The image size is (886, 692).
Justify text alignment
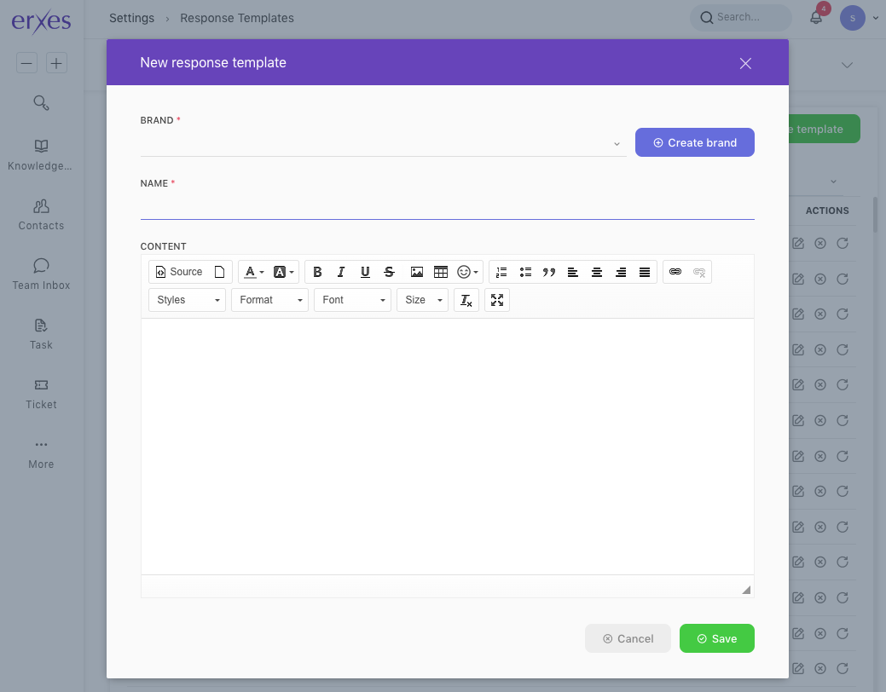645,272
